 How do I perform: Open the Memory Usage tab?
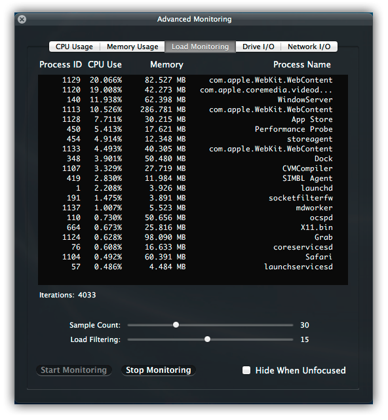pyautogui.click(x=132, y=47)
